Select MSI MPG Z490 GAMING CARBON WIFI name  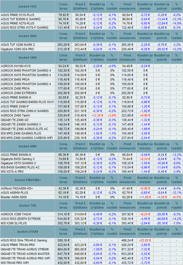point(27,138)
